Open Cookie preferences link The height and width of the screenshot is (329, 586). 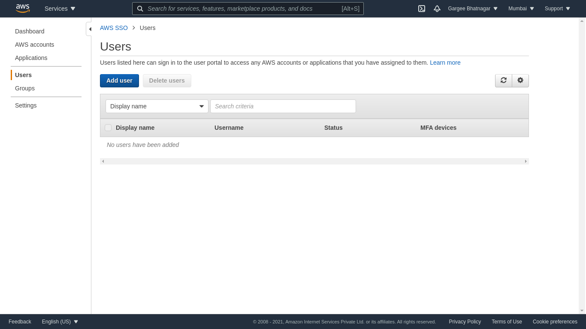[x=555, y=322]
